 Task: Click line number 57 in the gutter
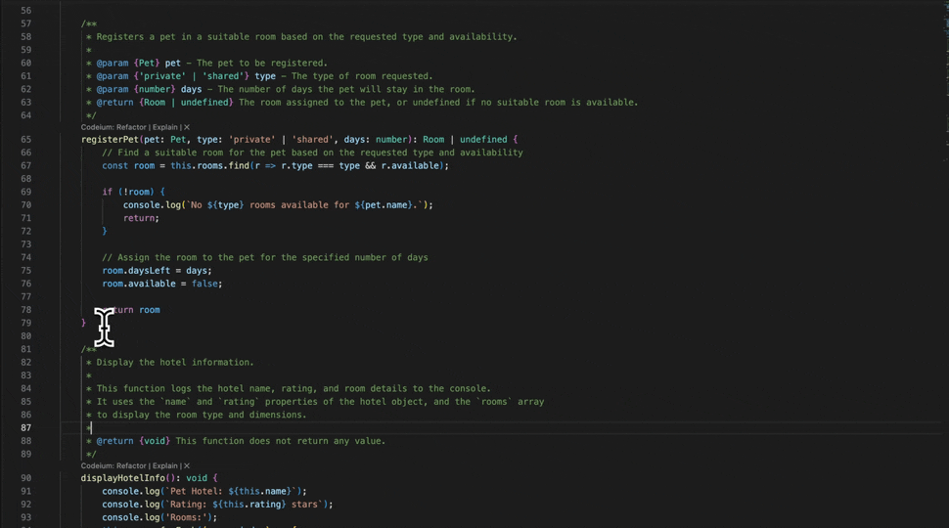click(x=26, y=23)
